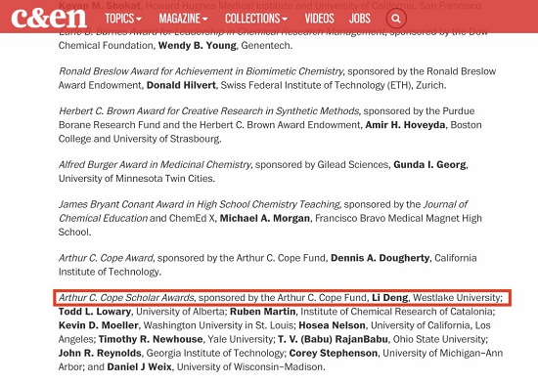
Task: Click the name Daniel J Weix
Action: [x=139, y=367]
